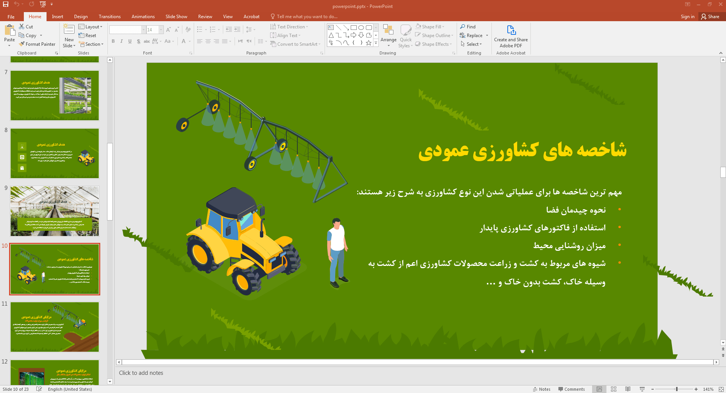Start Slide Show icon in status bar
726x393 pixels.
[x=642, y=389]
